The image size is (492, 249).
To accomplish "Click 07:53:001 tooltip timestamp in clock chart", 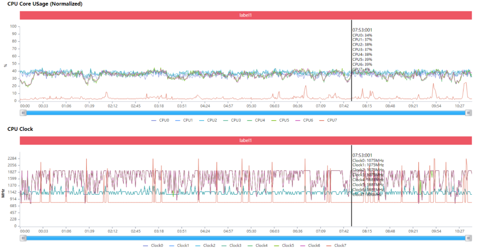I will click(x=362, y=155).
